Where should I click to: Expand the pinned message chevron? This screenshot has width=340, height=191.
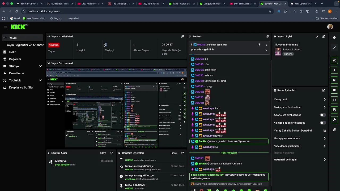coord(266,50)
